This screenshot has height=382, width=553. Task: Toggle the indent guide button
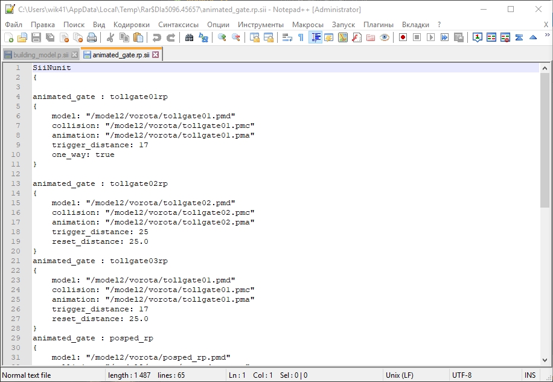tap(315, 37)
